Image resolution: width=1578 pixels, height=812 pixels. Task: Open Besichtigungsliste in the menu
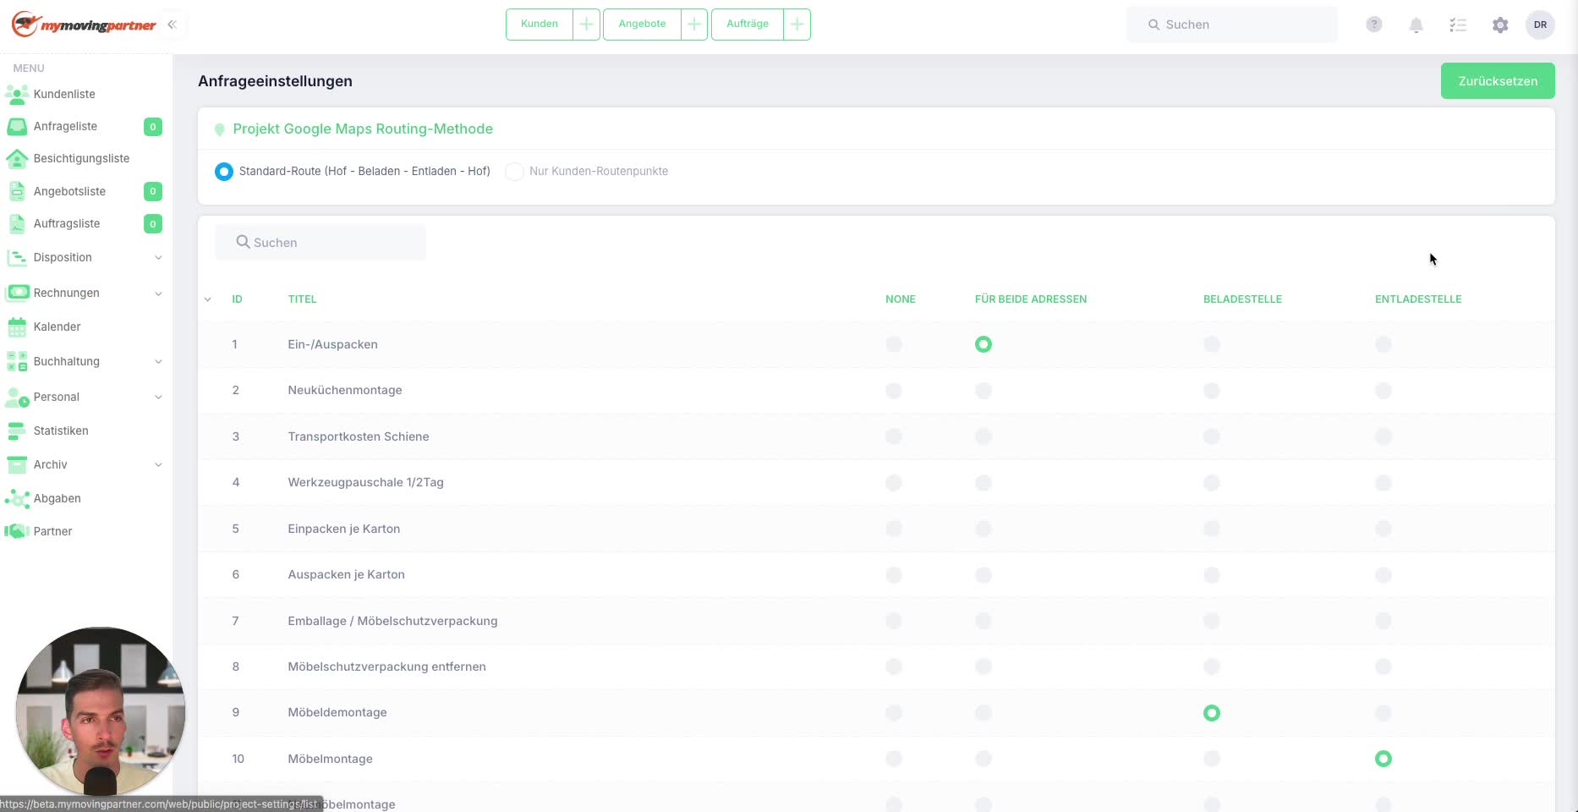[81, 158]
